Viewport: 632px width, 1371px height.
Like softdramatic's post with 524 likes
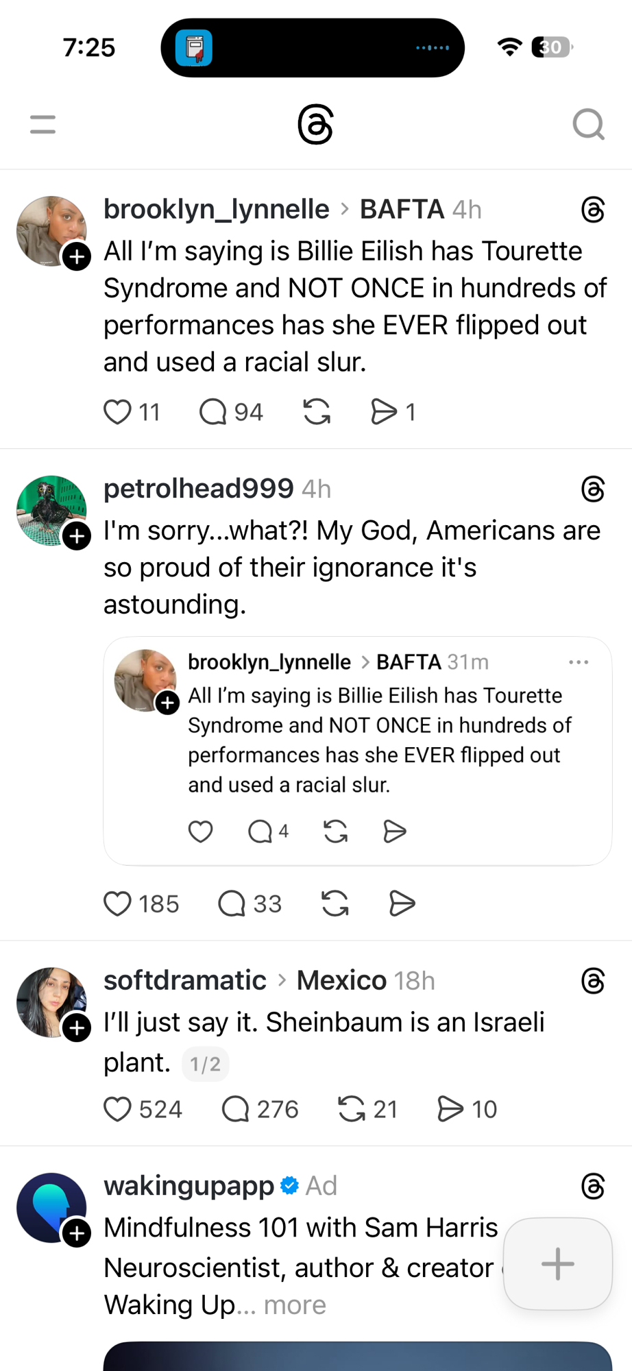(x=117, y=1109)
